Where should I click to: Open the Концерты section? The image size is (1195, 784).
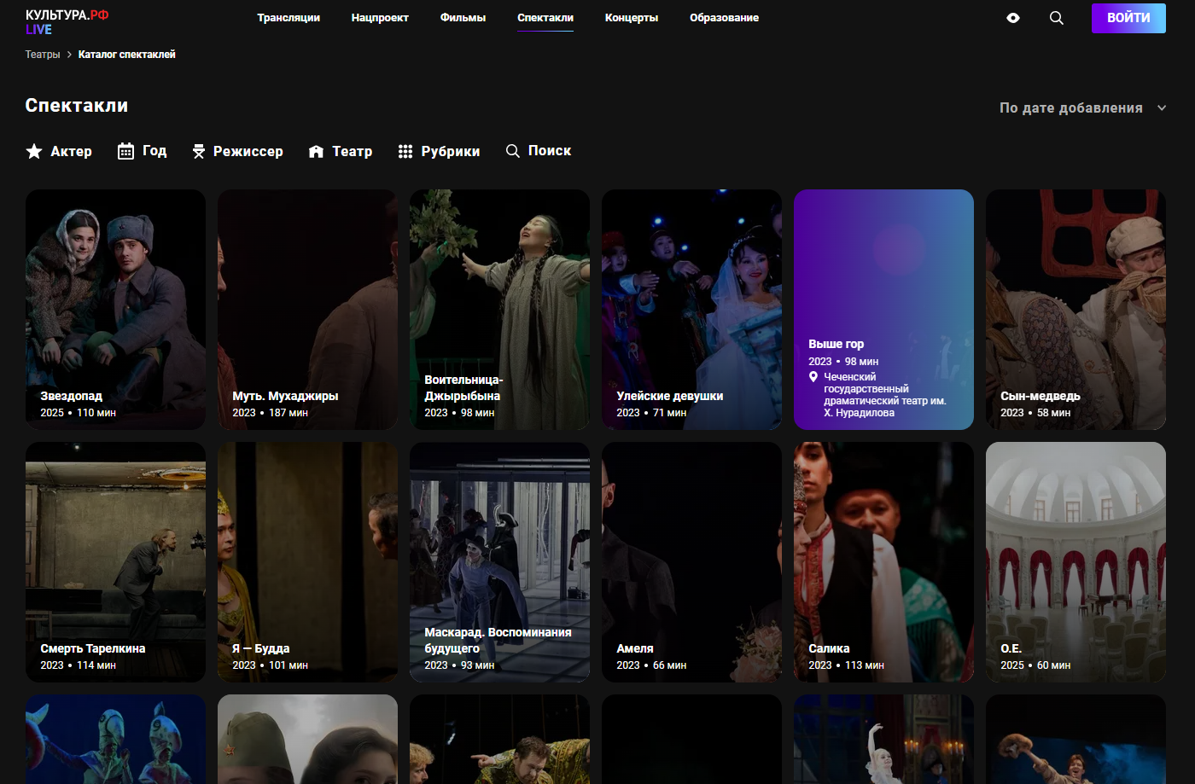[632, 18]
